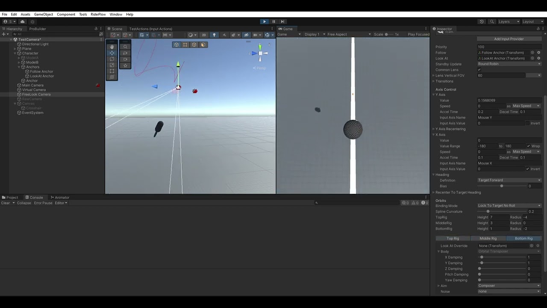This screenshot has height=308, width=547.
Task: Enable 2D mode in the Scene view
Action: click(204, 35)
